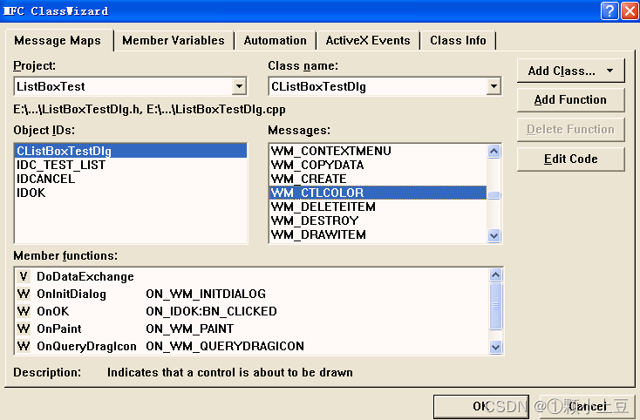Click the W icon beside OnQueryDragIcon
This screenshot has width=640, height=420.
(24, 347)
